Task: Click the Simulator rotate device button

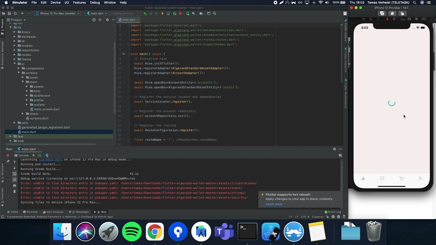Action: pyautogui.click(x=402, y=14)
